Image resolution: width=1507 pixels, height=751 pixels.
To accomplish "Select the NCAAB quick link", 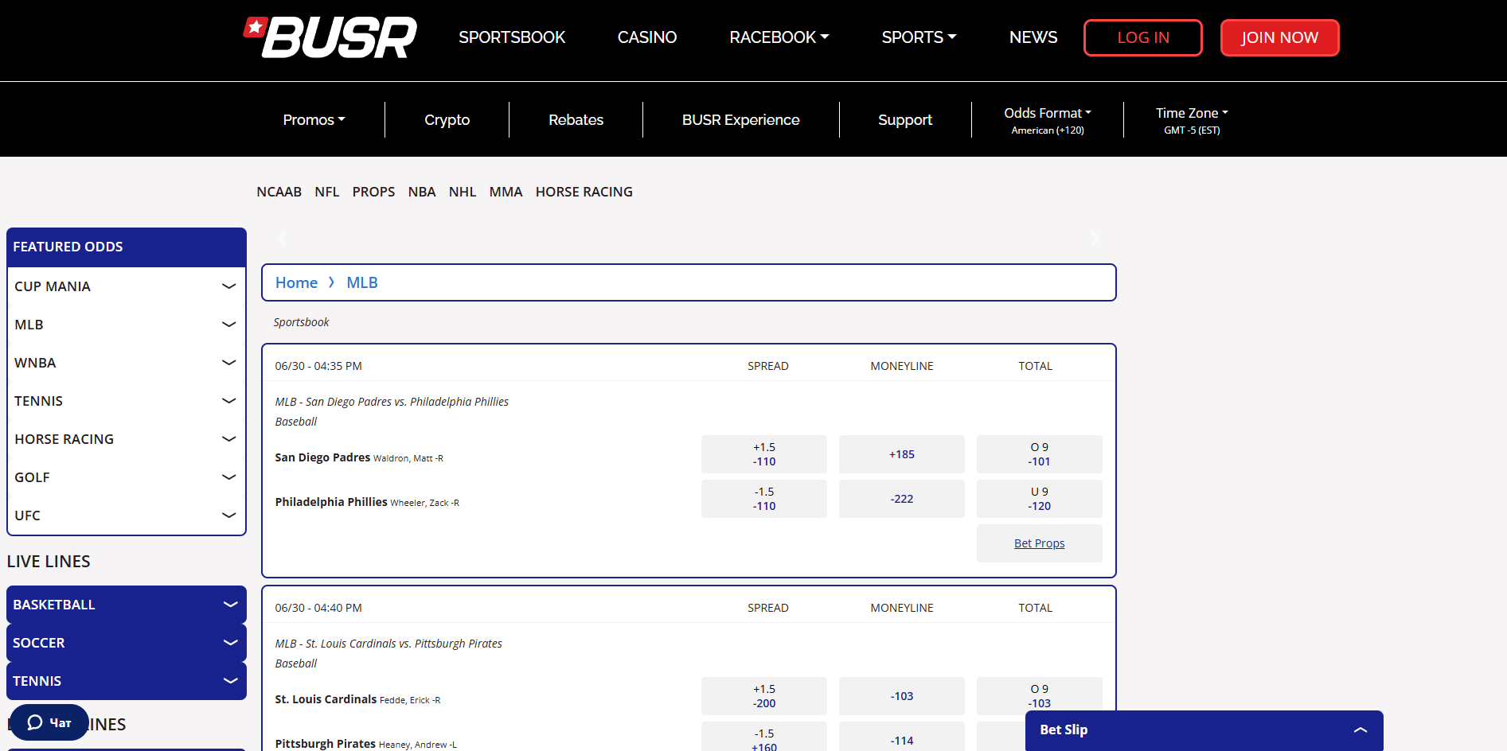I will pos(279,192).
